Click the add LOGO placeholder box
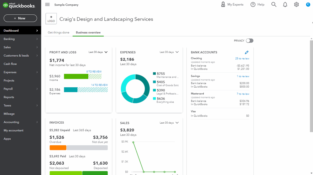This screenshot has width=313, height=175. pos(51,19)
